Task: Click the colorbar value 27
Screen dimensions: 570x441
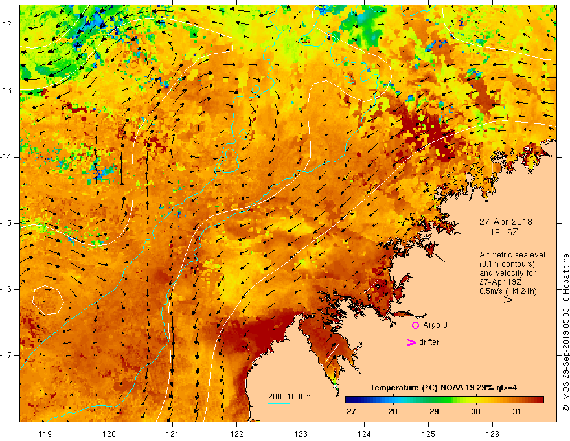Action: pyautogui.click(x=351, y=412)
